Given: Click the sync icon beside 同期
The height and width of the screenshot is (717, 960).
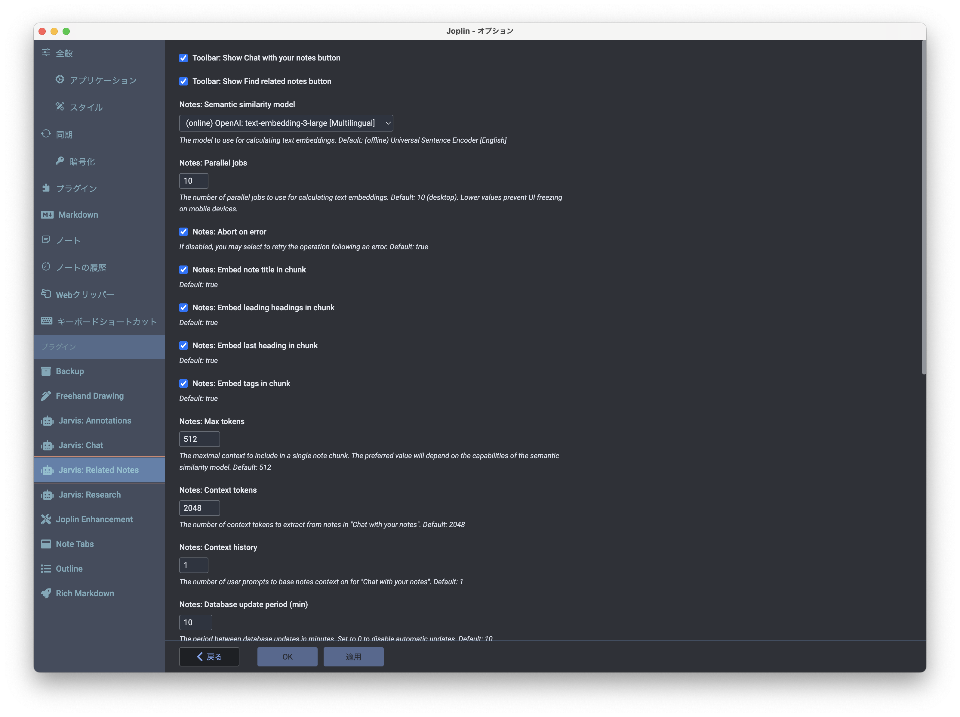Looking at the screenshot, I should (46, 134).
